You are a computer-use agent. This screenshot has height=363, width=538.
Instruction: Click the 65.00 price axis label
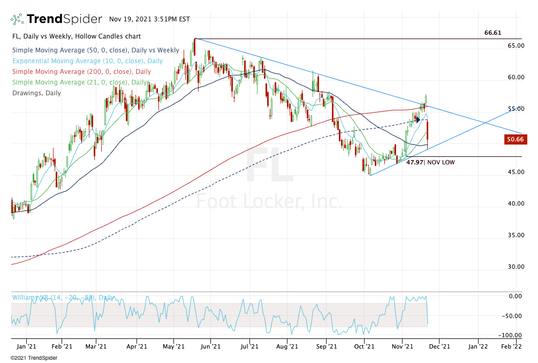516,46
